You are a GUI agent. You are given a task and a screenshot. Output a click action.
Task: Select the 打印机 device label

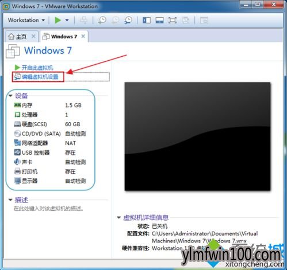(29, 171)
